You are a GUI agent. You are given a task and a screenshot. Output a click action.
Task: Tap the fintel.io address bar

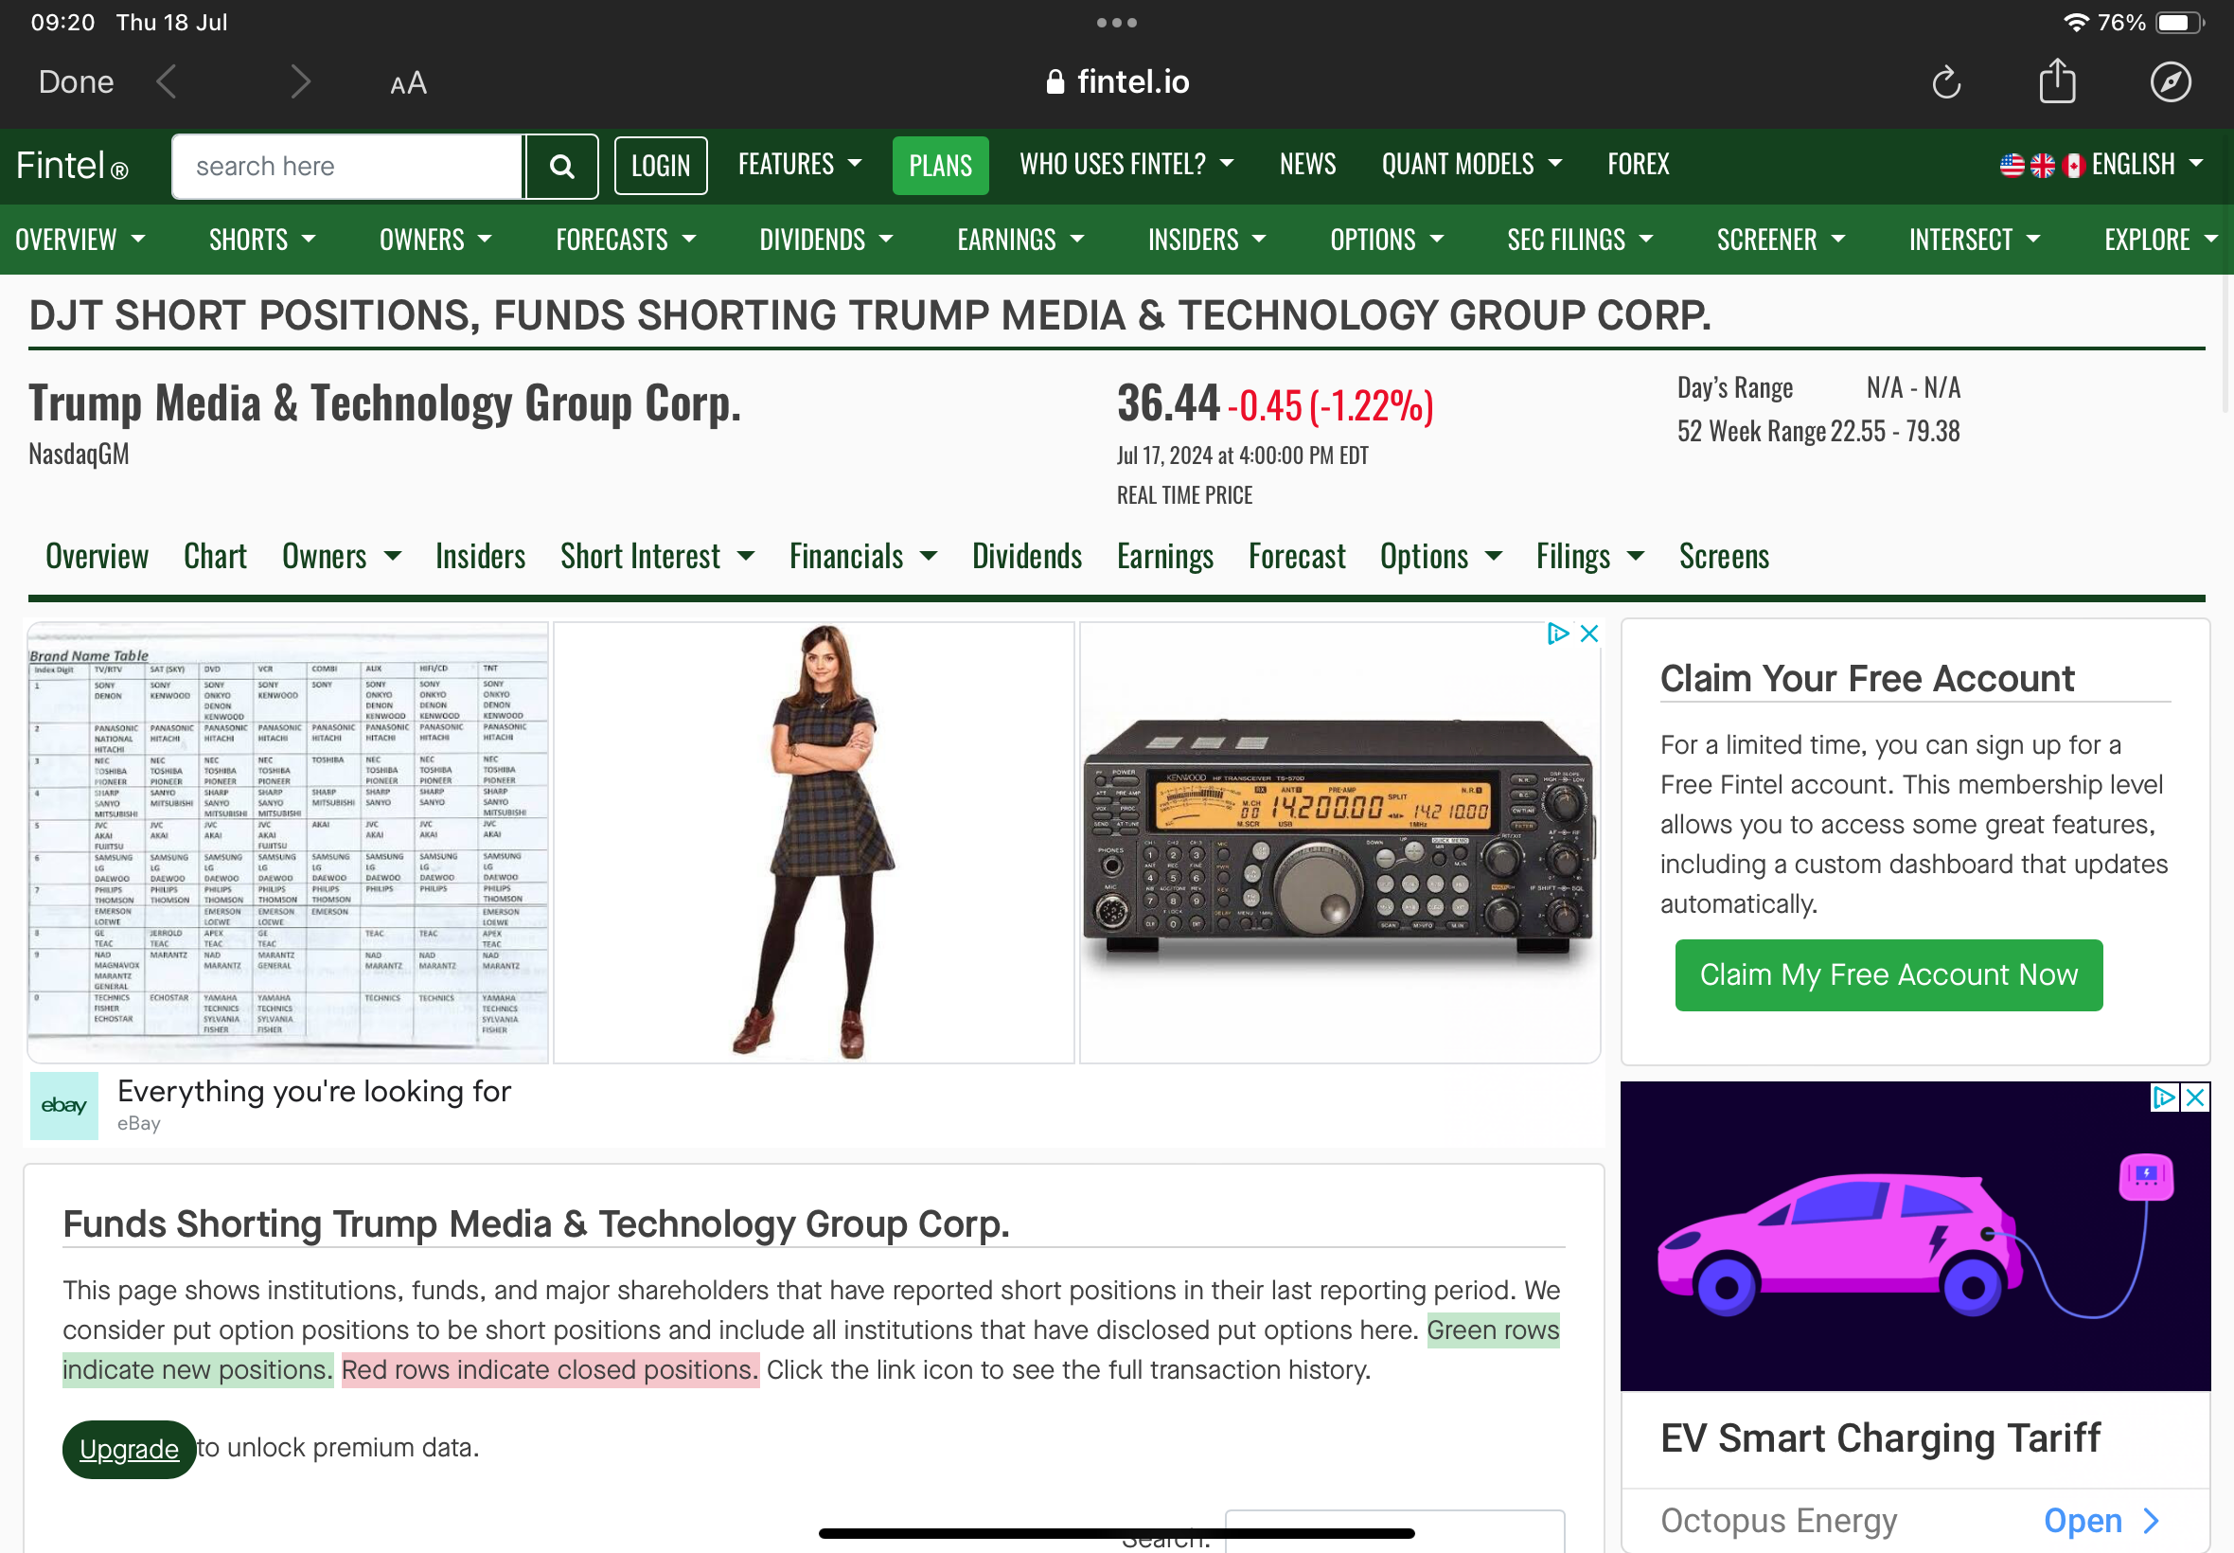point(1116,82)
